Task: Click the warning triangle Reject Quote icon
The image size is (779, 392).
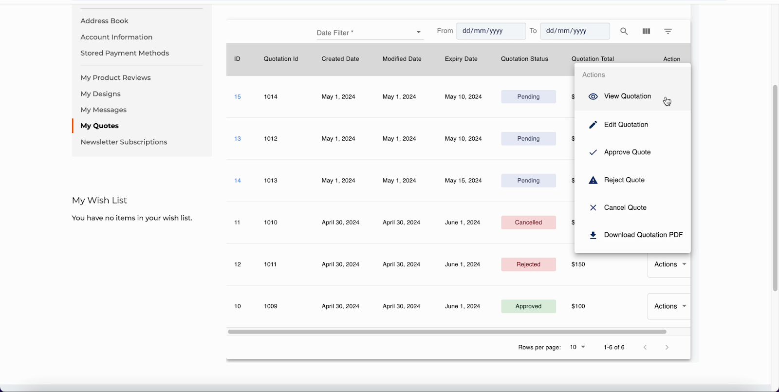Action: tap(593, 180)
